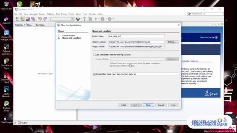Click Finish button in wizard
Viewport: 237px width, 133px height.
coord(148,105)
